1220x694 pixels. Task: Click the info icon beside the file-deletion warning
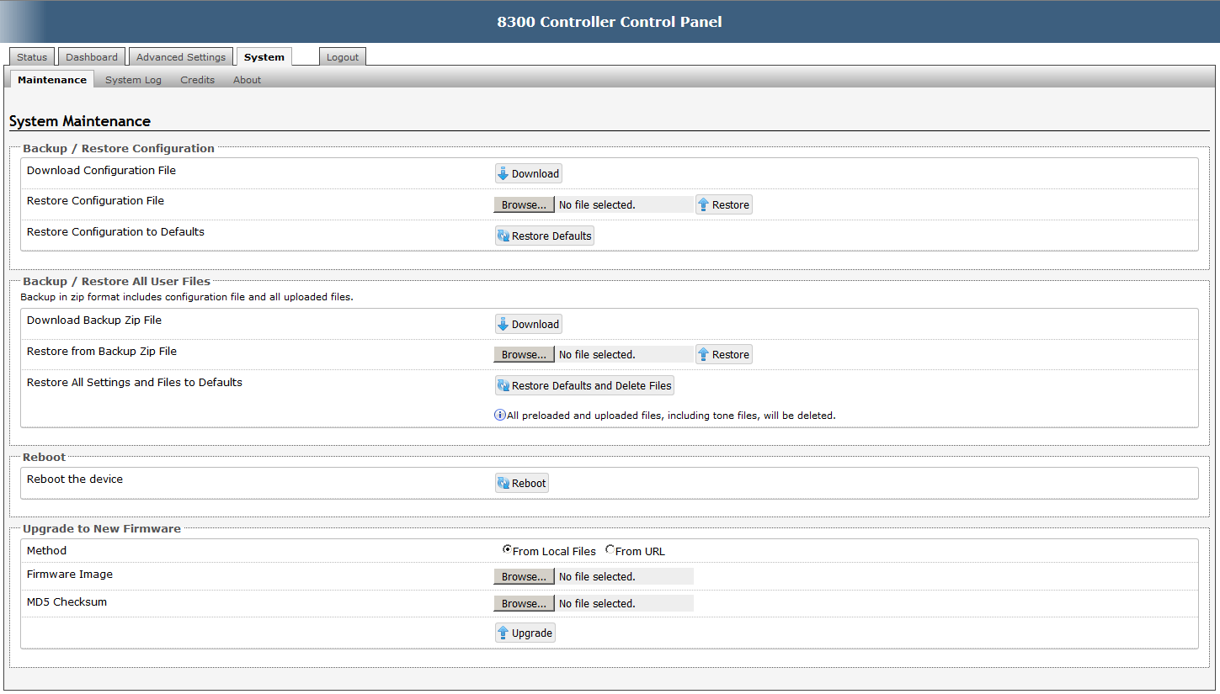coord(499,415)
